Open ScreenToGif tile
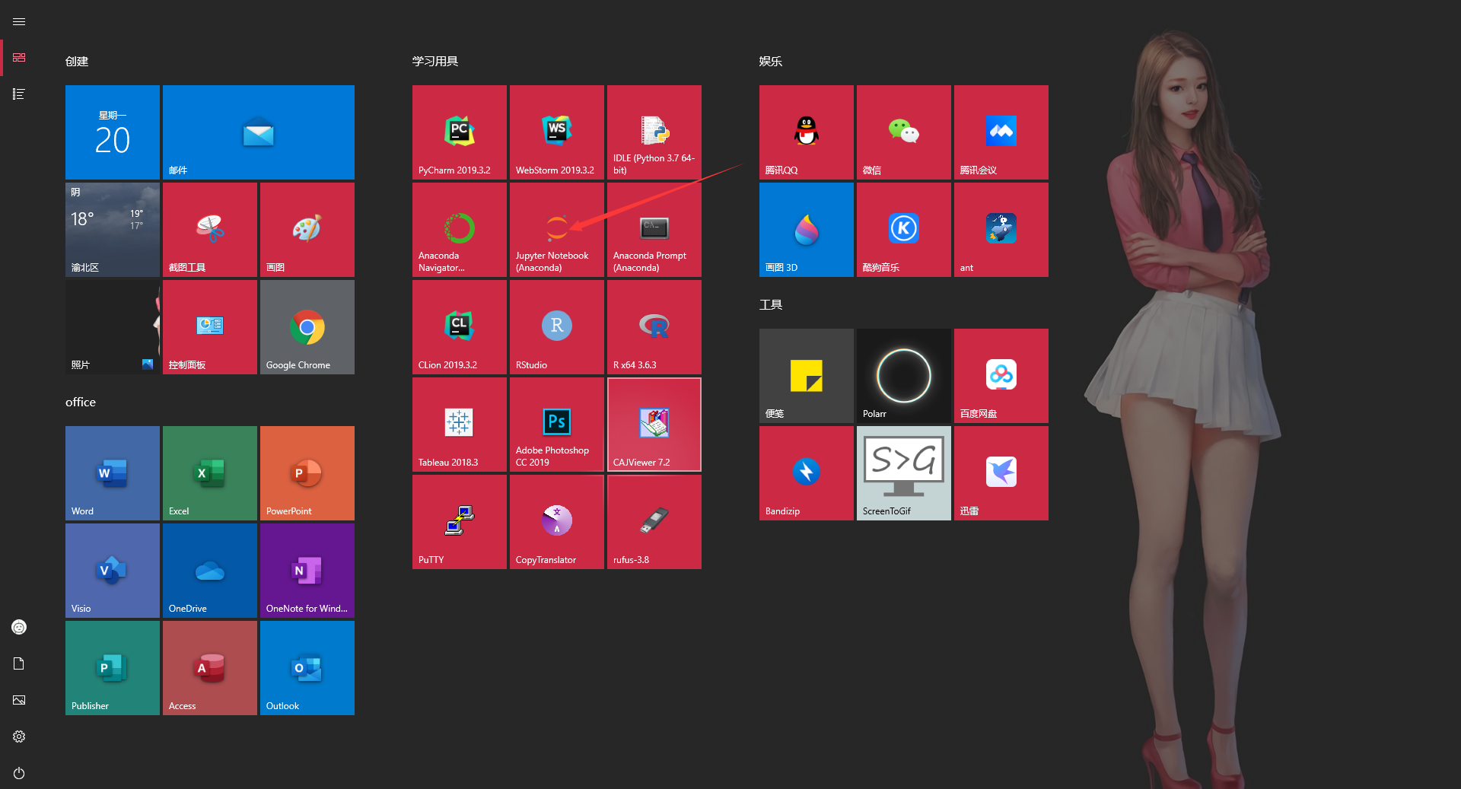The image size is (1461, 789). 904,473
